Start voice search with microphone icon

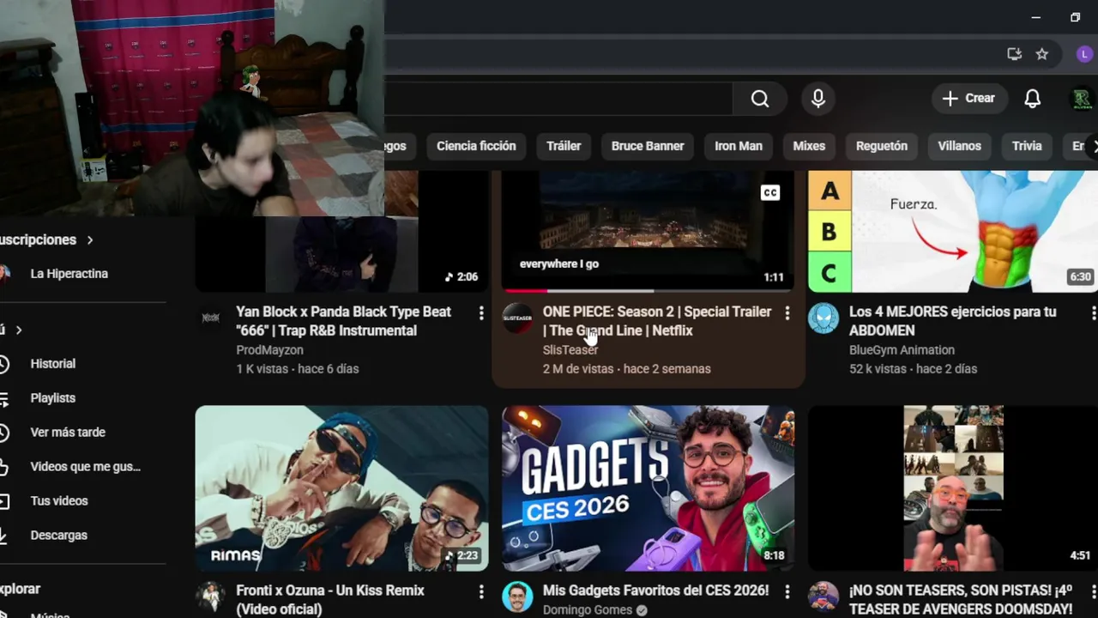click(818, 99)
